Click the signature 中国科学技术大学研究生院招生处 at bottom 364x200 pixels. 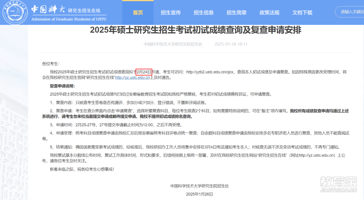click(x=200, y=186)
